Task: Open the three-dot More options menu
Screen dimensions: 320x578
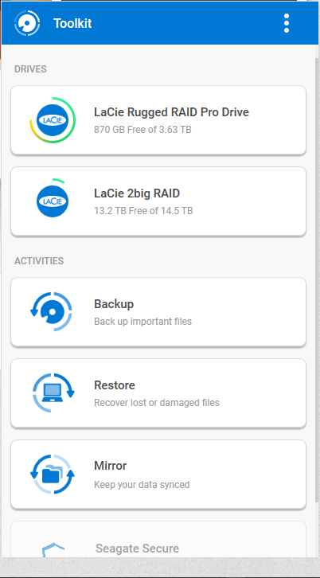Action: tap(287, 24)
